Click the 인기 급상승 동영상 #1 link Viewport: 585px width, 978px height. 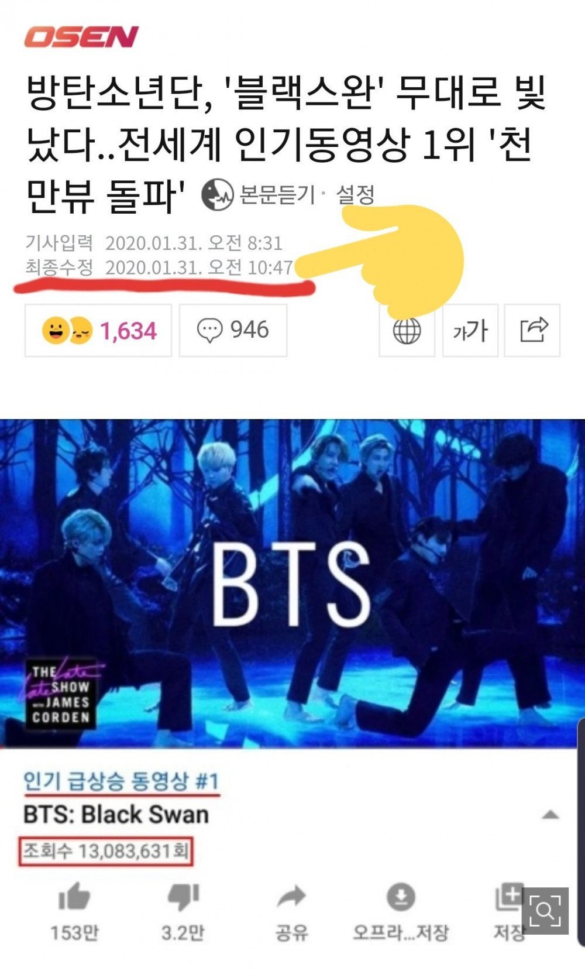(x=121, y=781)
